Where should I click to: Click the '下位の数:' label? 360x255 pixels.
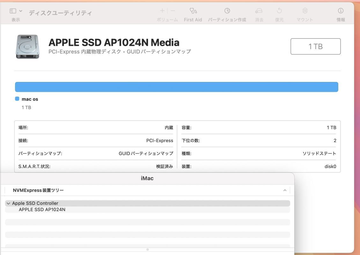[x=191, y=141]
